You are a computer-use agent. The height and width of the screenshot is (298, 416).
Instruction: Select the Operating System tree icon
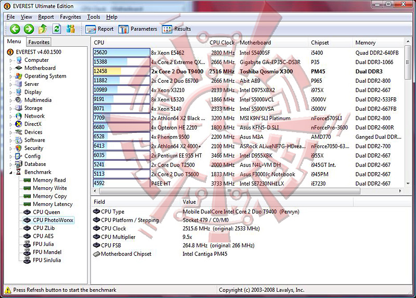tap(19, 76)
